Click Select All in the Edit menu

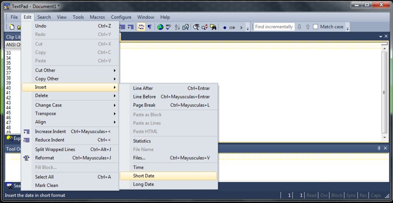click(x=44, y=177)
